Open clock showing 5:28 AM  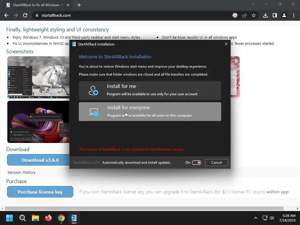pyautogui.click(x=287, y=218)
